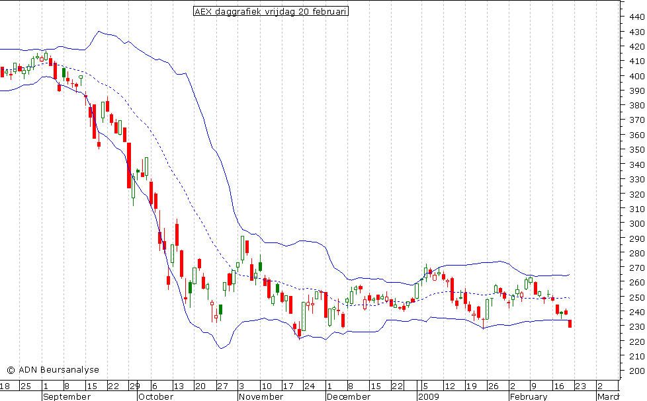
Task: Click the 10 date label on the time axis
Action: coord(266,386)
